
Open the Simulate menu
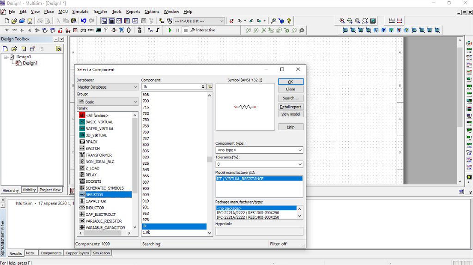tap(80, 12)
